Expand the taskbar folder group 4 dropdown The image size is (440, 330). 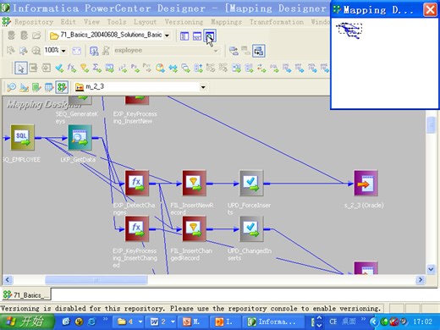coord(140,322)
